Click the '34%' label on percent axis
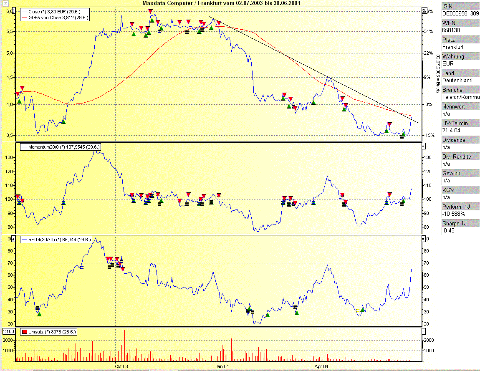Image resolution: width=480 pixels, height=371 pixels. [x=428, y=31]
